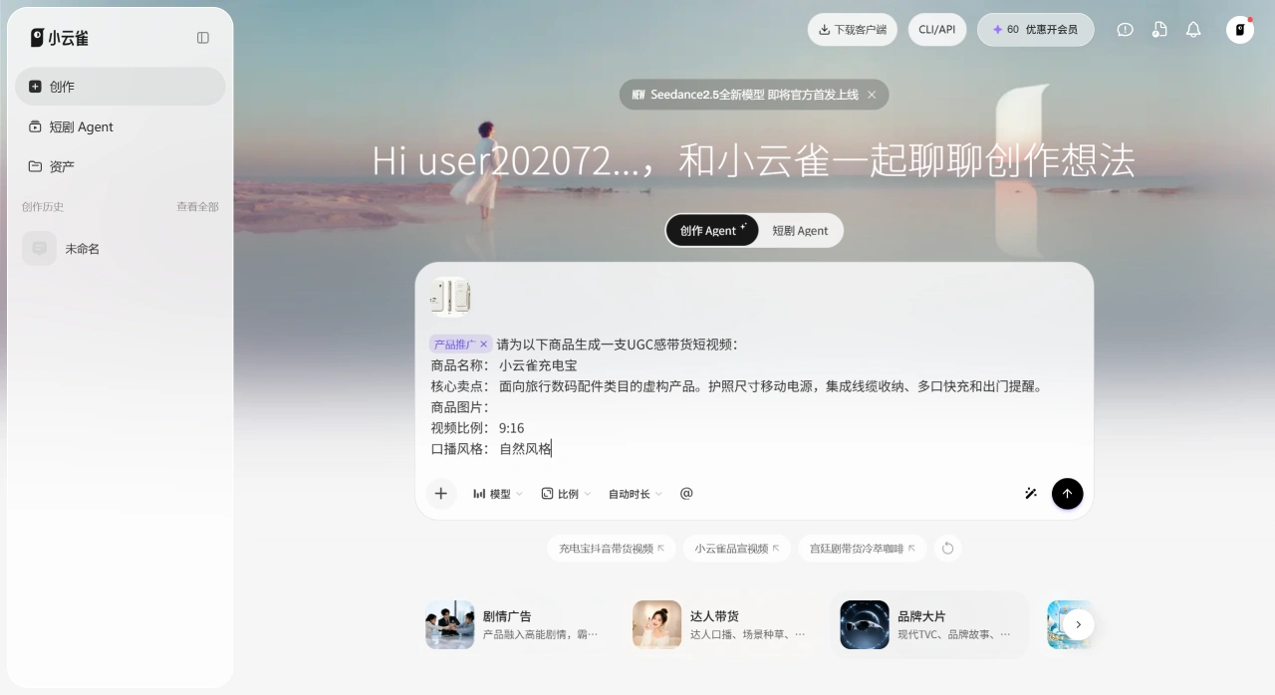The width and height of the screenshot is (1275, 695).
Task: Click the 创作历史 label
Action: coord(43,206)
